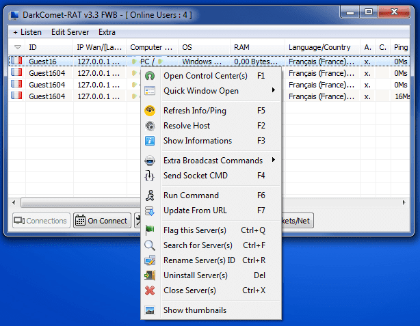Choose Uninstall Server(s) entry
The width and height of the screenshot is (420, 326).
pyautogui.click(x=211, y=275)
